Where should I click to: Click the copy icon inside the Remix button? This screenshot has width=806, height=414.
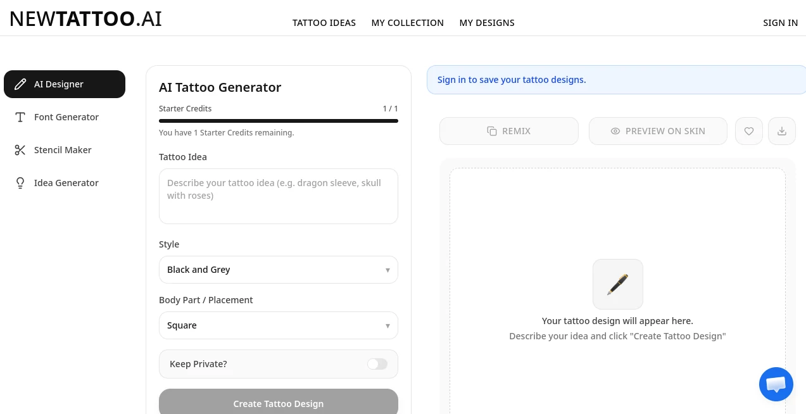(x=492, y=131)
